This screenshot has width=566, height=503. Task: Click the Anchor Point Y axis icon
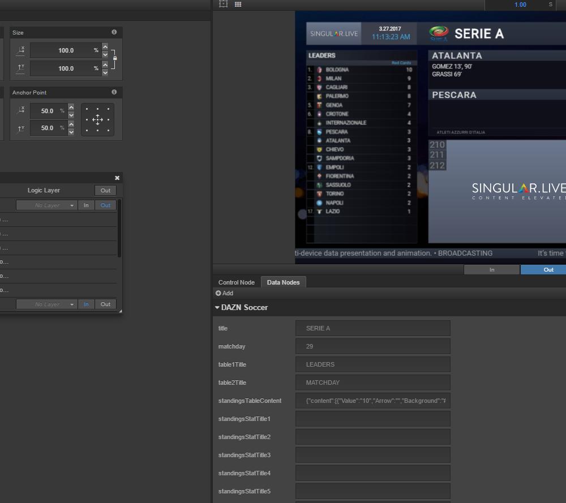[20, 128]
